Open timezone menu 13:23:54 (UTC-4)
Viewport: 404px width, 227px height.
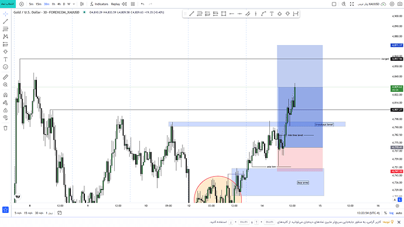tap(368, 213)
